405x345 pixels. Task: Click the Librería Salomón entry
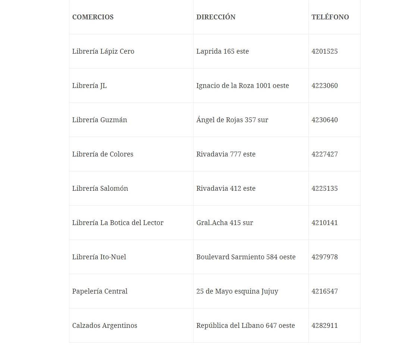(x=100, y=189)
